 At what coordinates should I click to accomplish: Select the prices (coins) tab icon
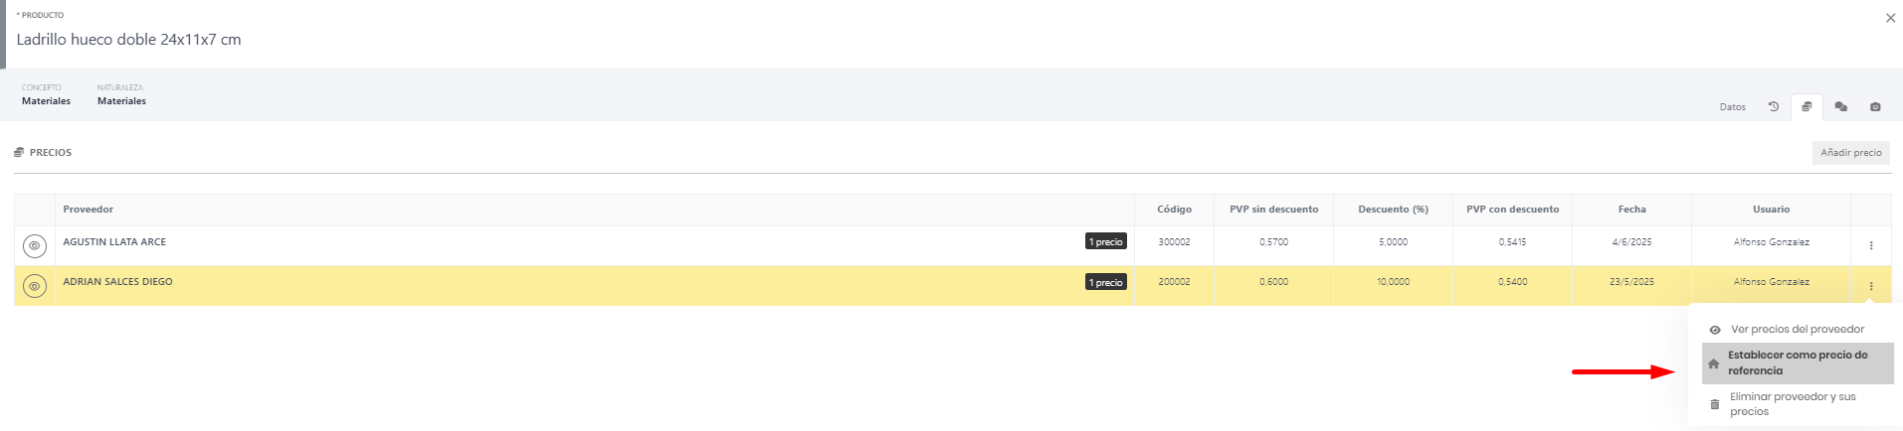coord(1807,107)
